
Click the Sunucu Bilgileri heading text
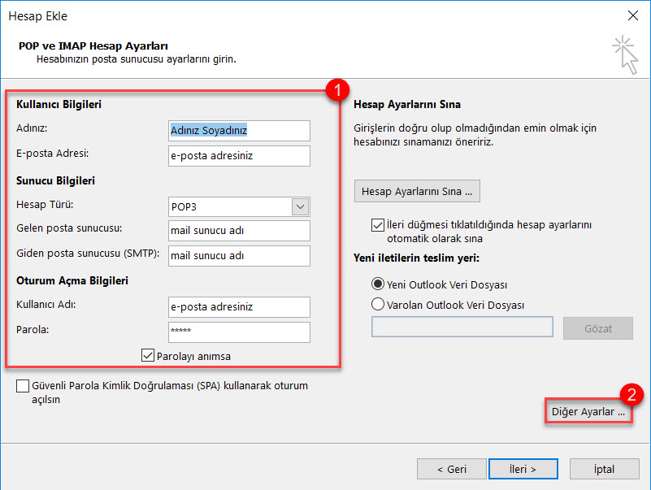(x=55, y=180)
